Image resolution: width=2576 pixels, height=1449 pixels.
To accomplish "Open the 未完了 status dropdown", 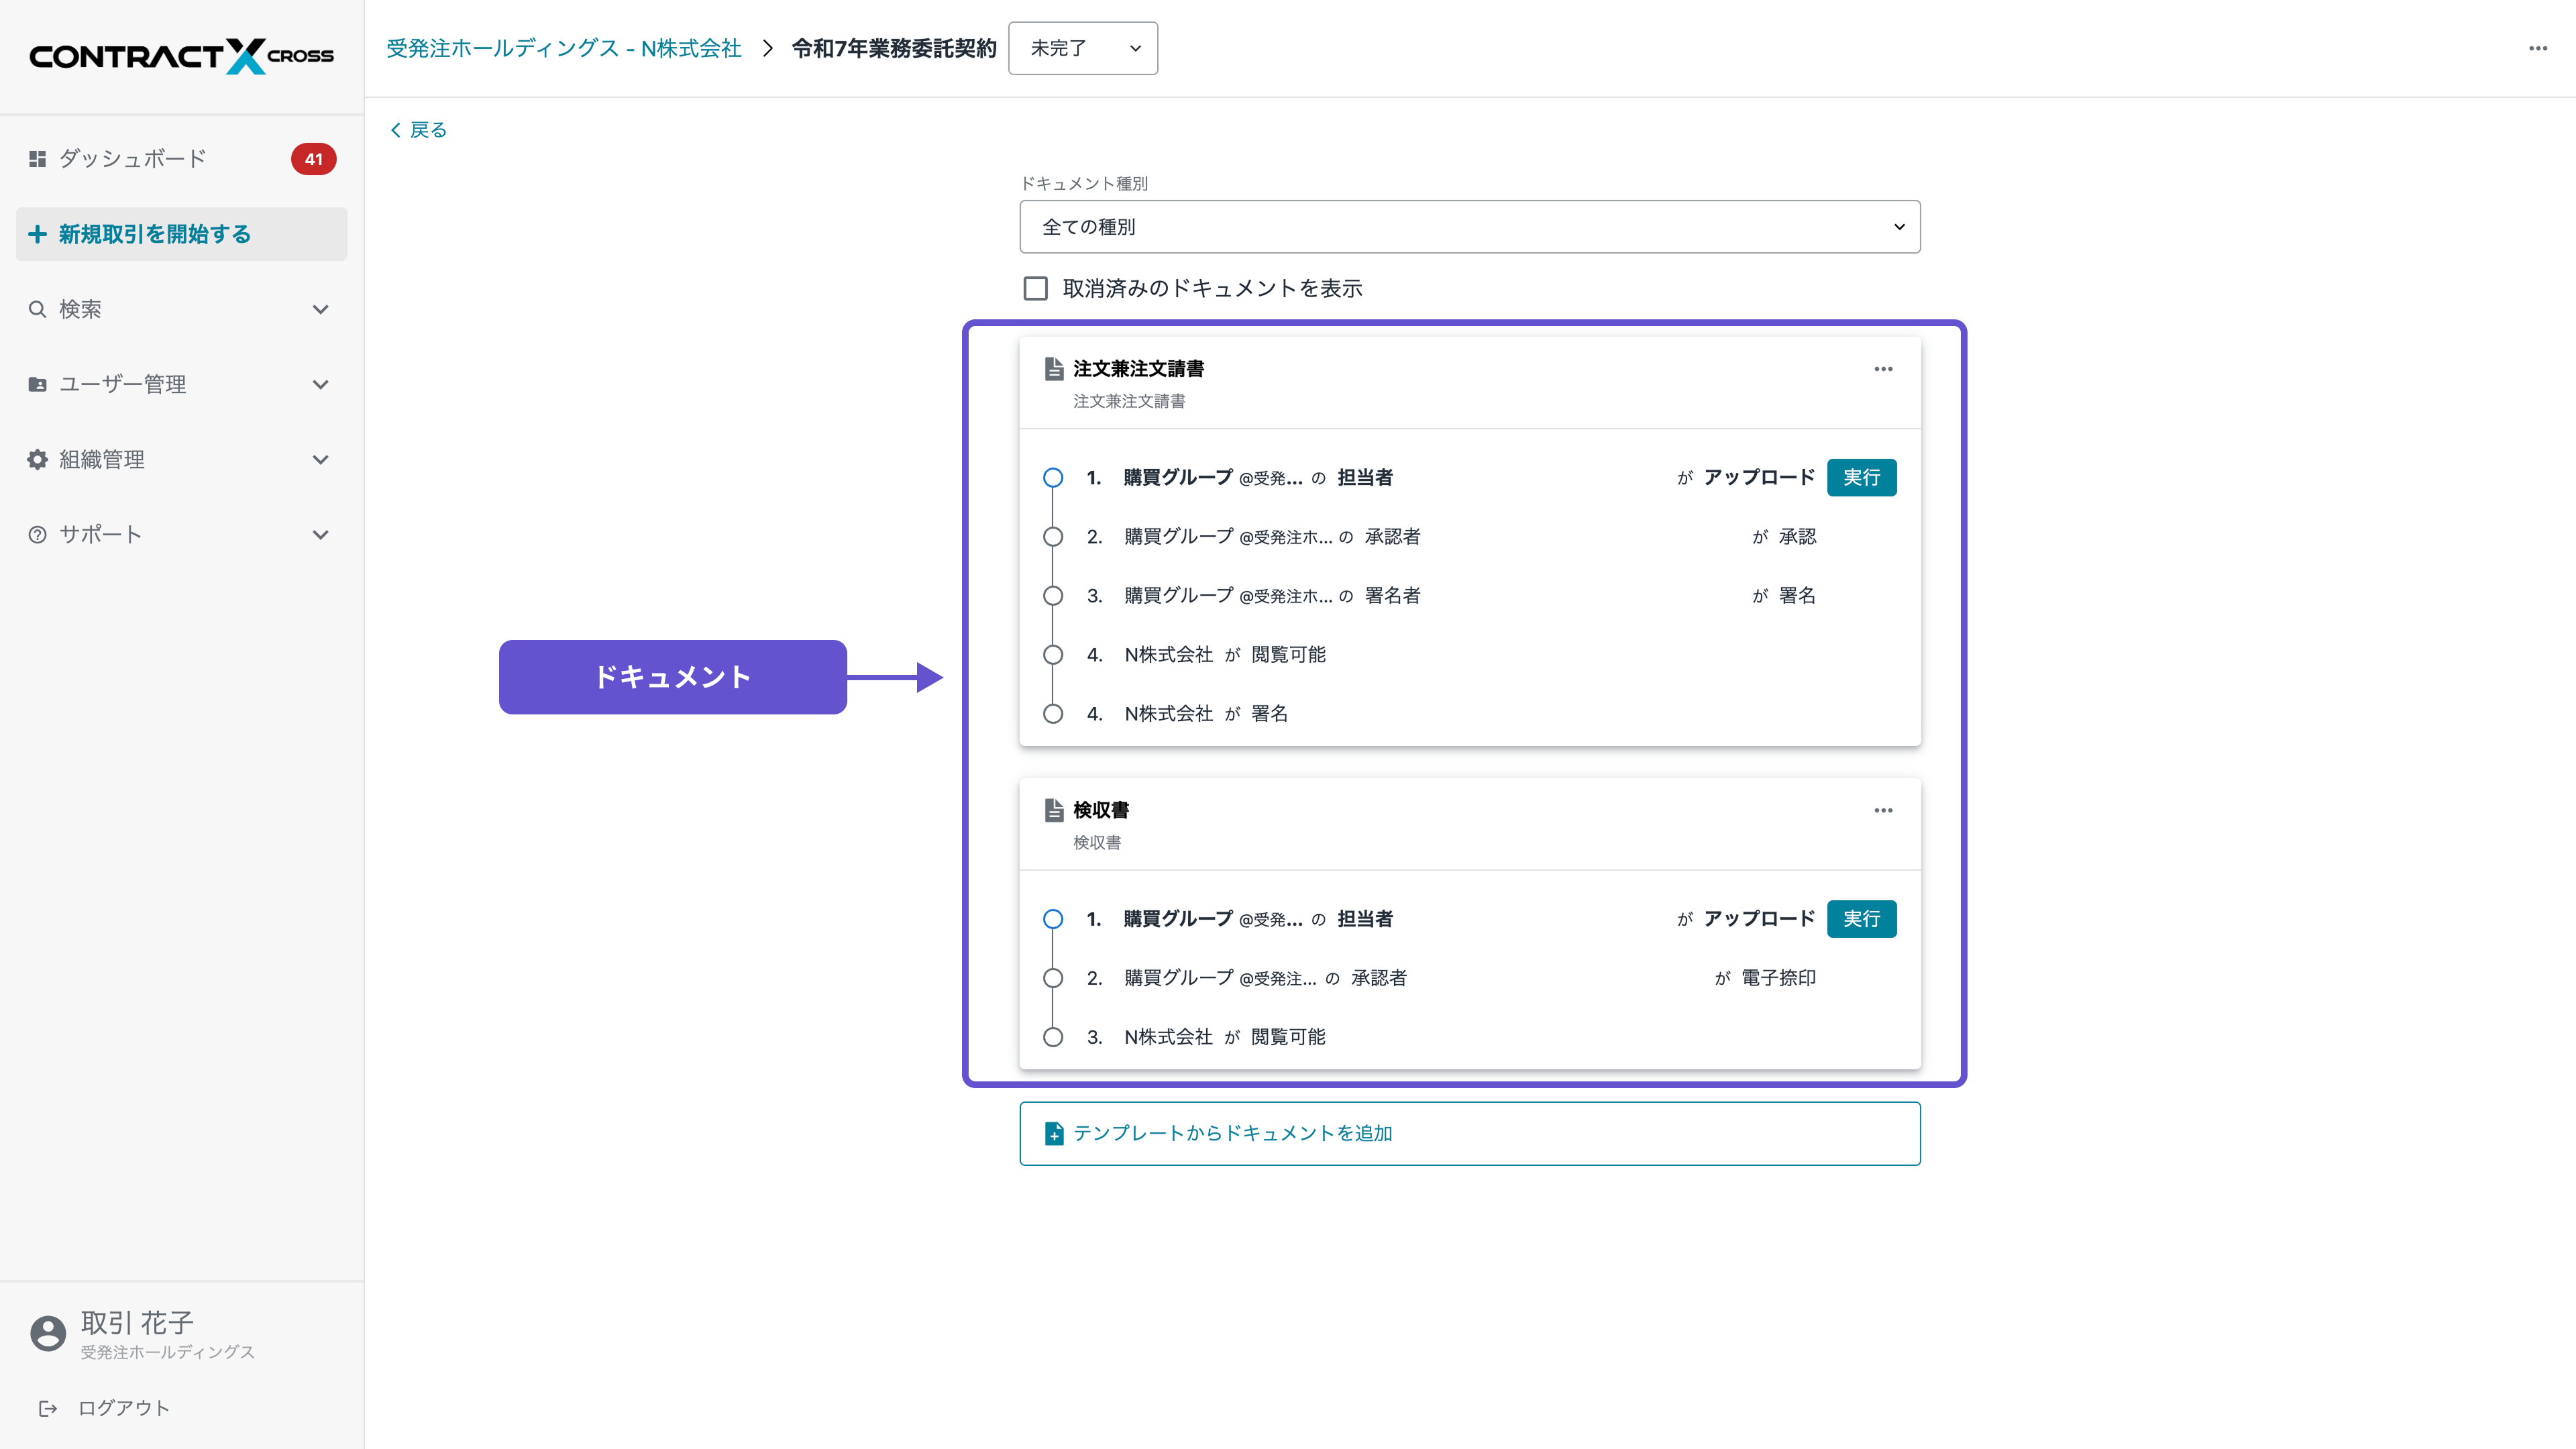I will 1083,48.
